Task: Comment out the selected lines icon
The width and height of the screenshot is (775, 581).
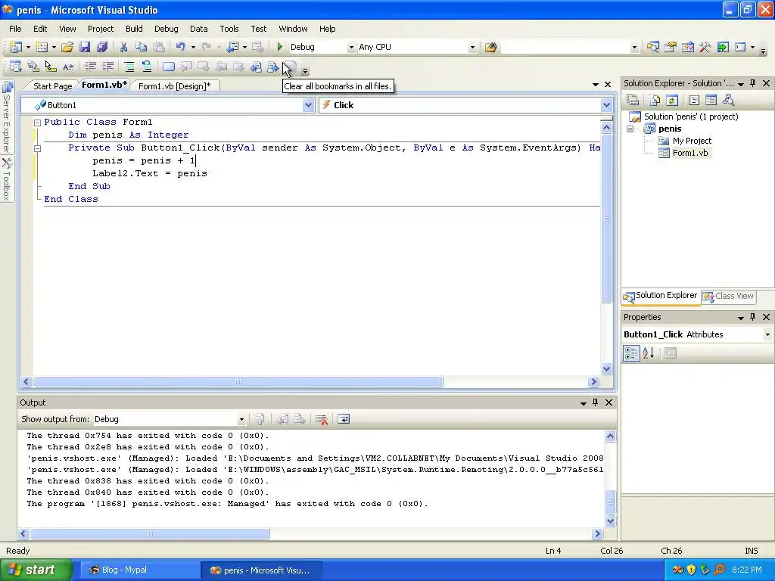Action: tap(129, 67)
